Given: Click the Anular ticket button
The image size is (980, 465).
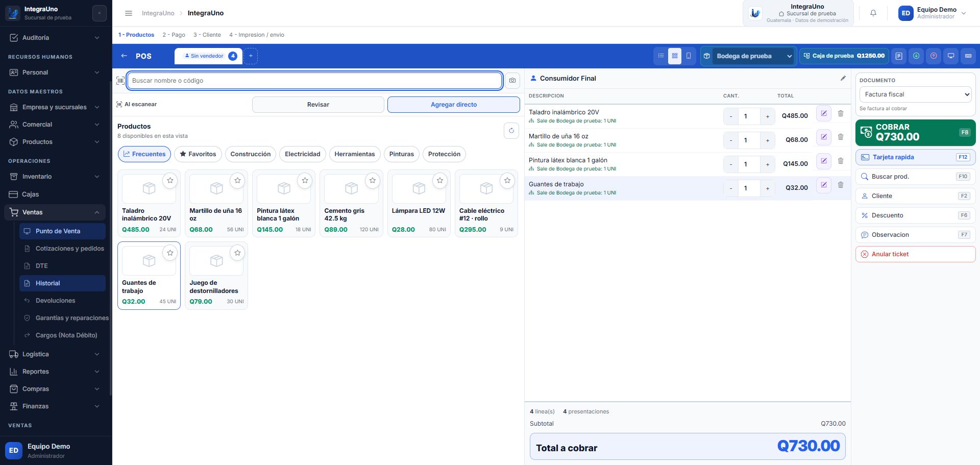Looking at the screenshot, I should [915, 254].
